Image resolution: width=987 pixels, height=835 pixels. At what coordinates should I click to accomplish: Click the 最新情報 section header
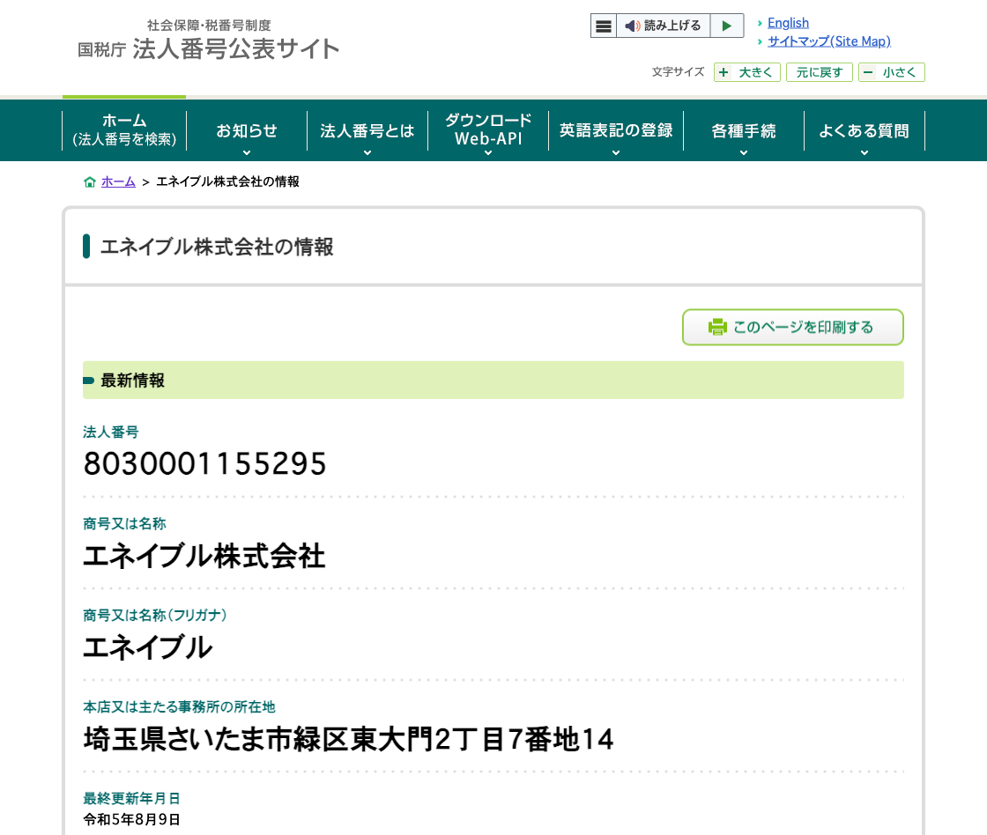[x=493, y=380]
